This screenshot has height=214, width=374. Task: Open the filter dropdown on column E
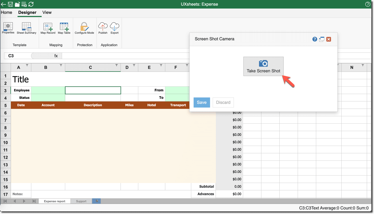pos(161,65)
